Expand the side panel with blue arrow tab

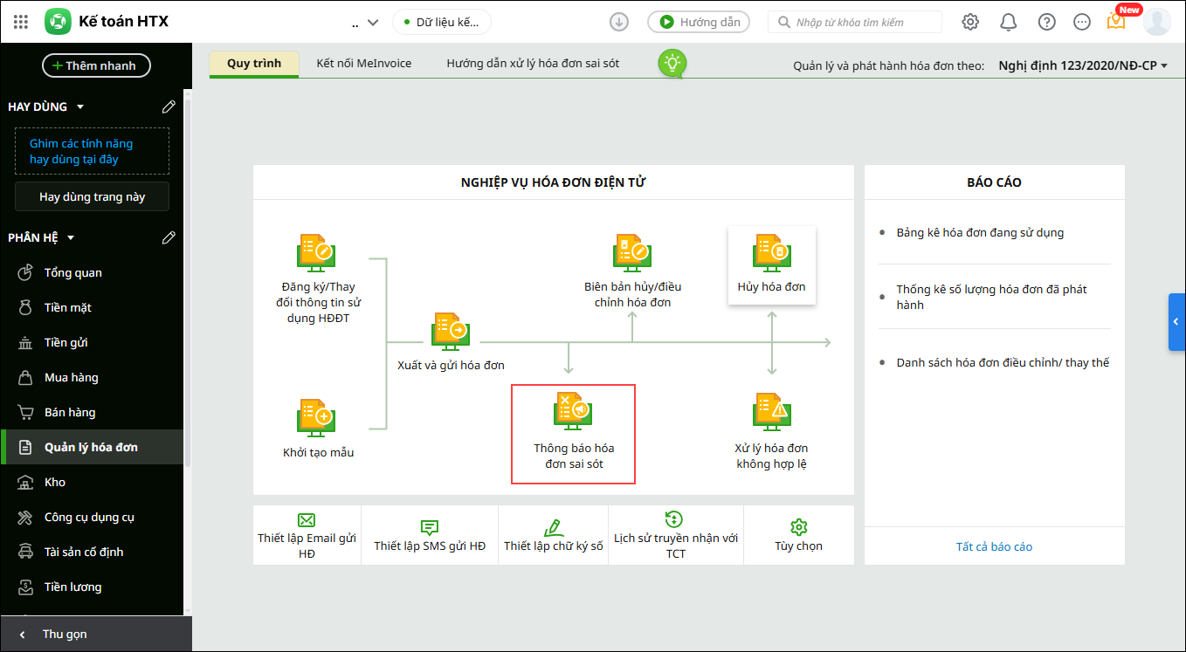pyautogui.click(x=1177, y=322)
